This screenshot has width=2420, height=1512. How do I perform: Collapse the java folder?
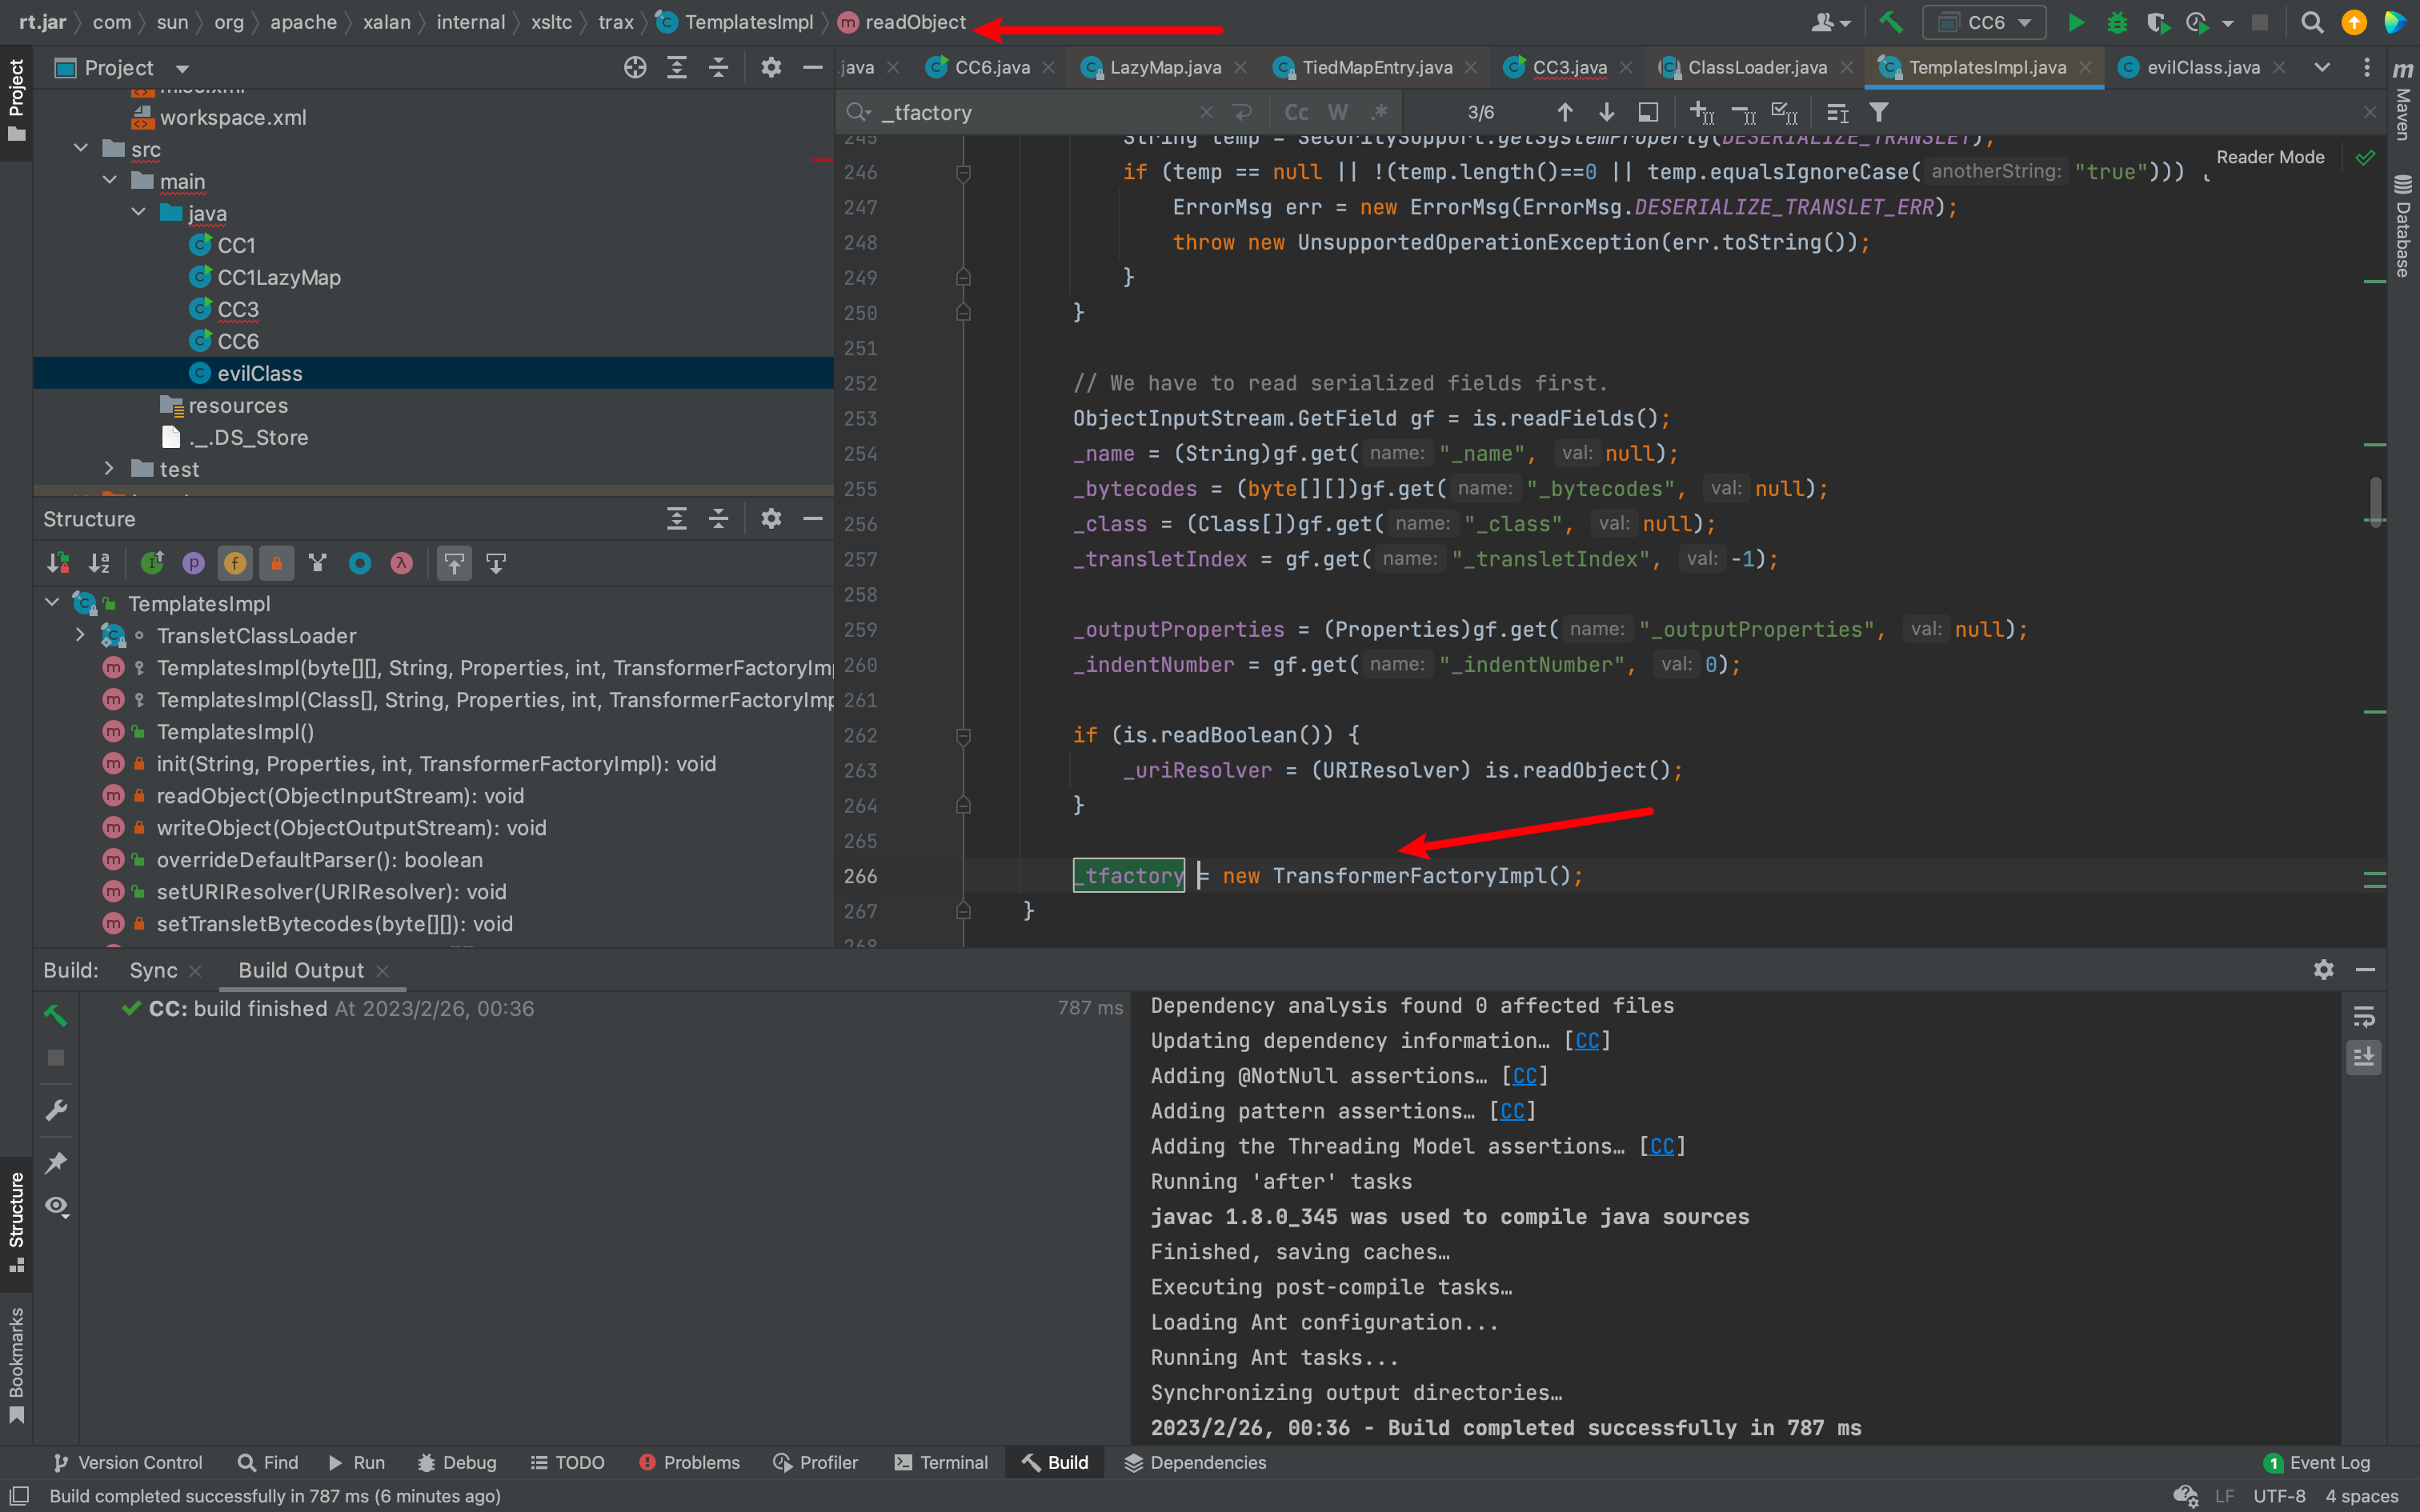click(139, 213)
